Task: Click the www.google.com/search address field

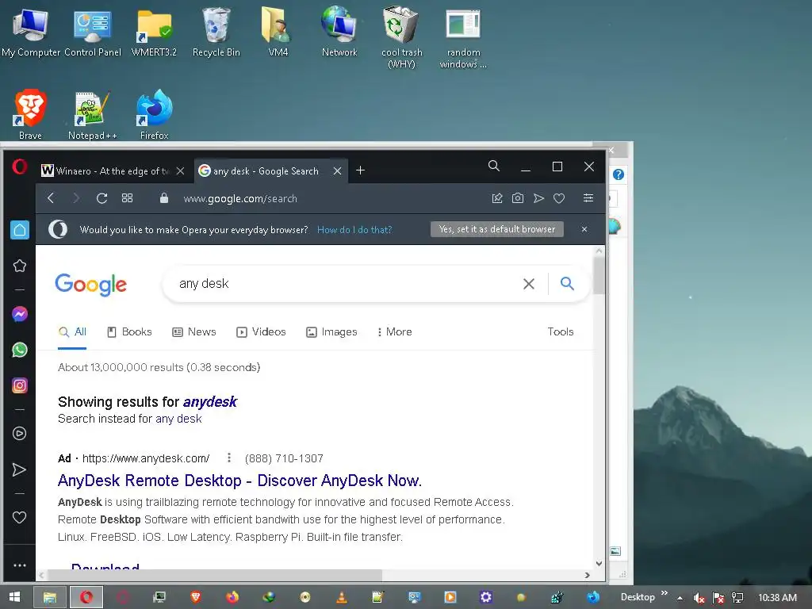Action: point(239,198)
